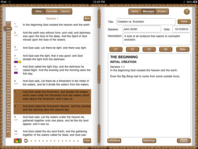The width and height of the screenshot is (198, 149).
Task: Switch to the Bible tab
Action: (x=39, y=11)
